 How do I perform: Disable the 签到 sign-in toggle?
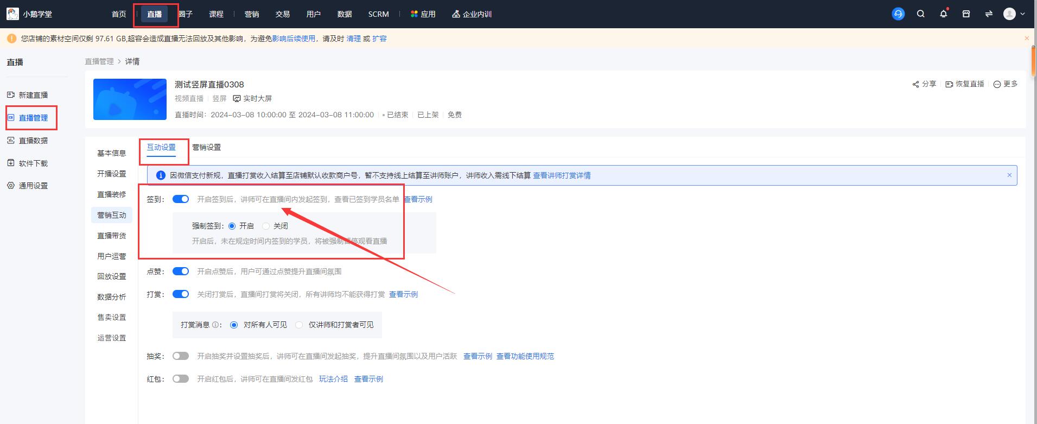181,199
